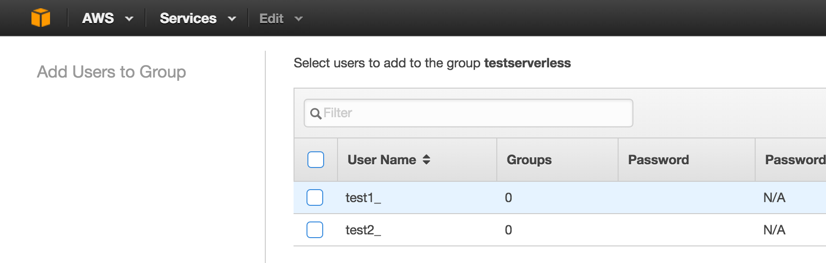Click the User Name sort arrows icon
The width and height of the screenshot is (826, 263).
coord(426,160)
